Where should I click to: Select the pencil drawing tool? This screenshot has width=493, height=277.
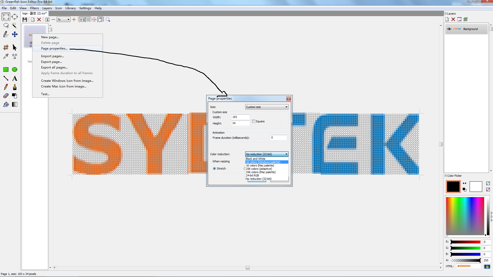coord(6,87)
